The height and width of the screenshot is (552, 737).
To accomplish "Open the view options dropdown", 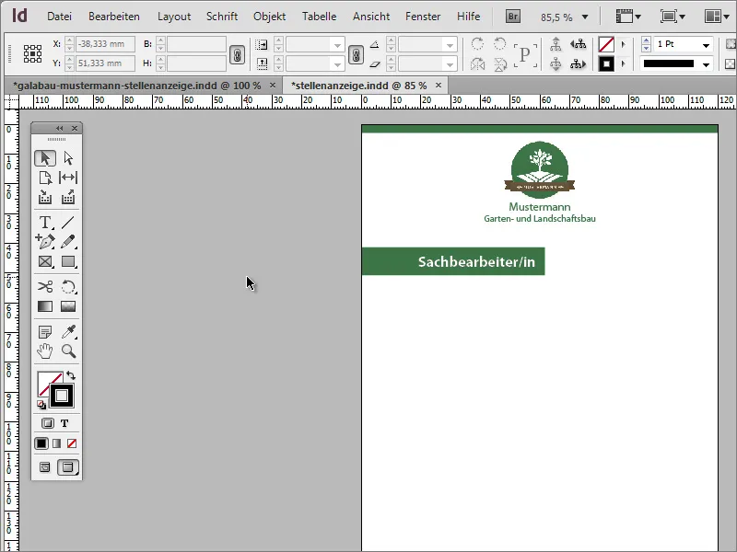I will pyautogui.click(x=628, y=17).
